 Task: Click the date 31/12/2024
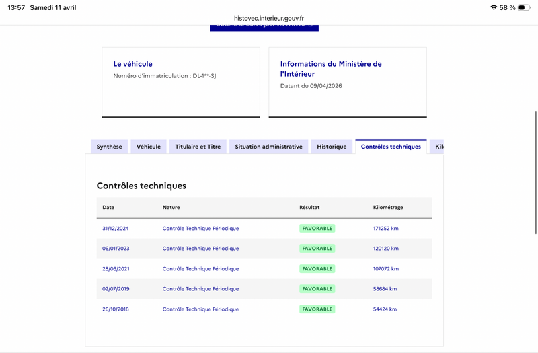tap(115, 228)
